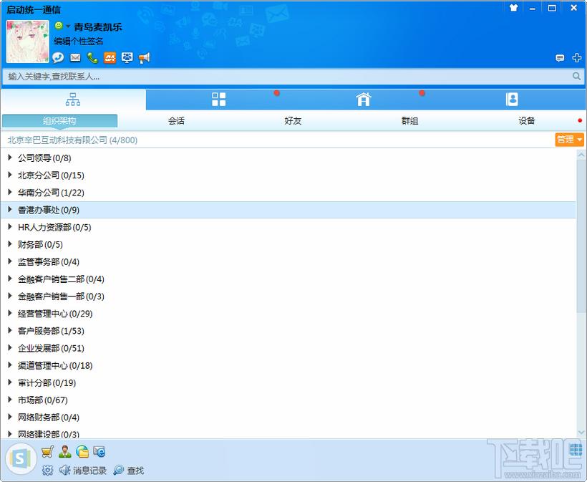Select the 审计分部 (0/19) row

point(288,382)
